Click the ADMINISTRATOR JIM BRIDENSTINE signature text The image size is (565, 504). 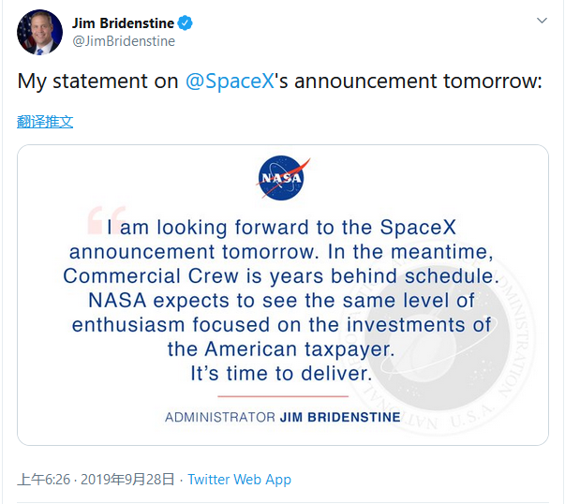click(282, 417)
